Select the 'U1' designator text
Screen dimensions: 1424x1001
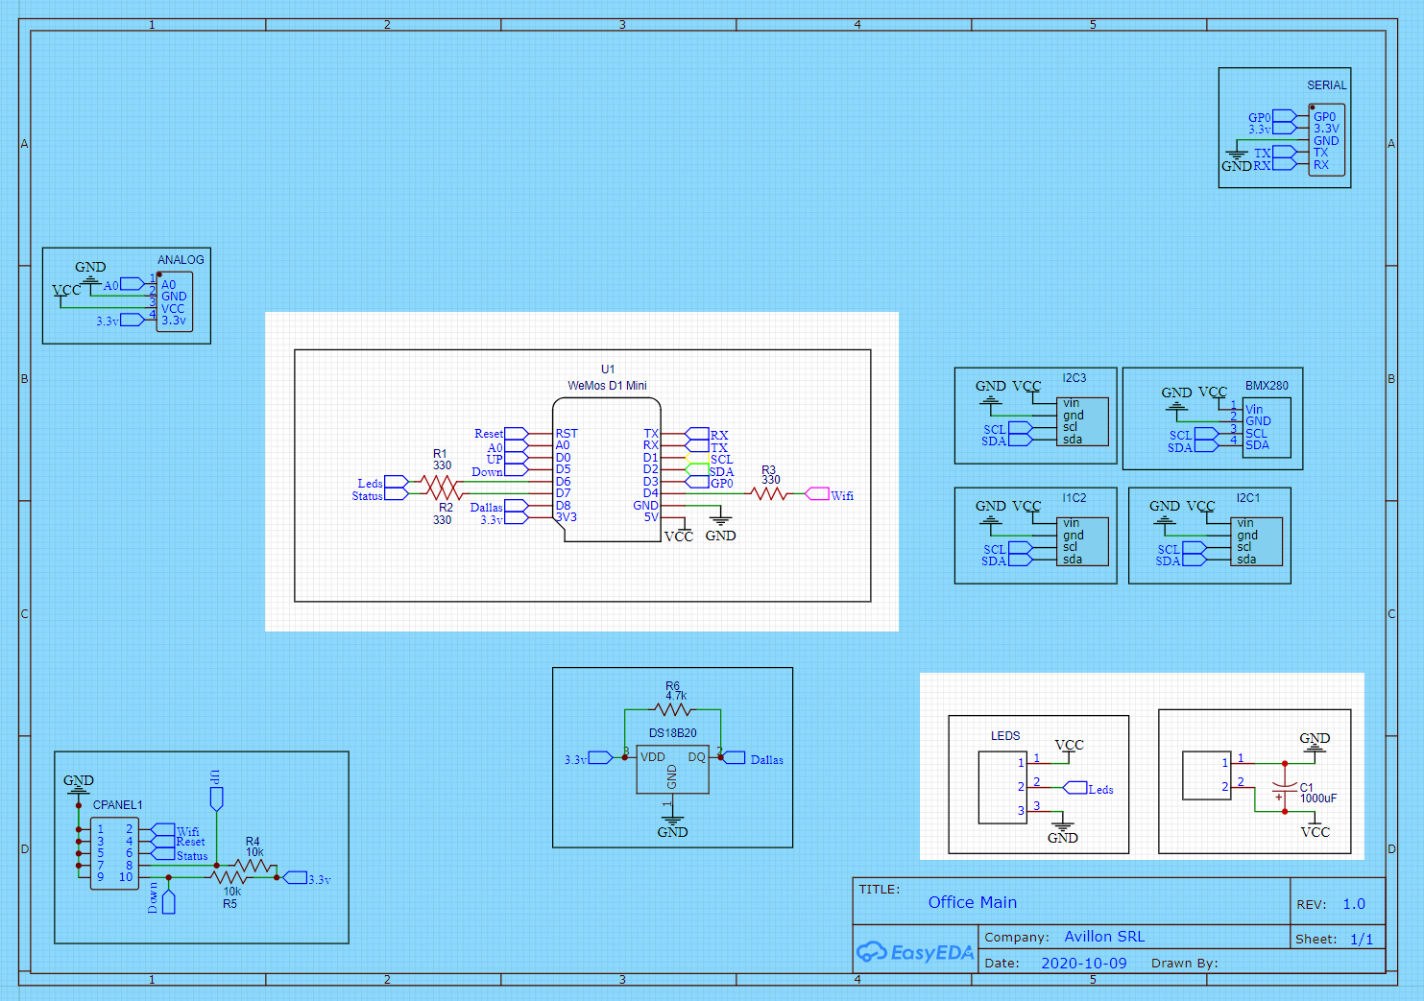pos(608,369)
